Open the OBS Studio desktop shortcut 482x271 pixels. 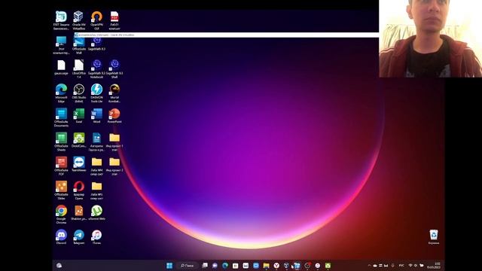(x=78, y=93)
